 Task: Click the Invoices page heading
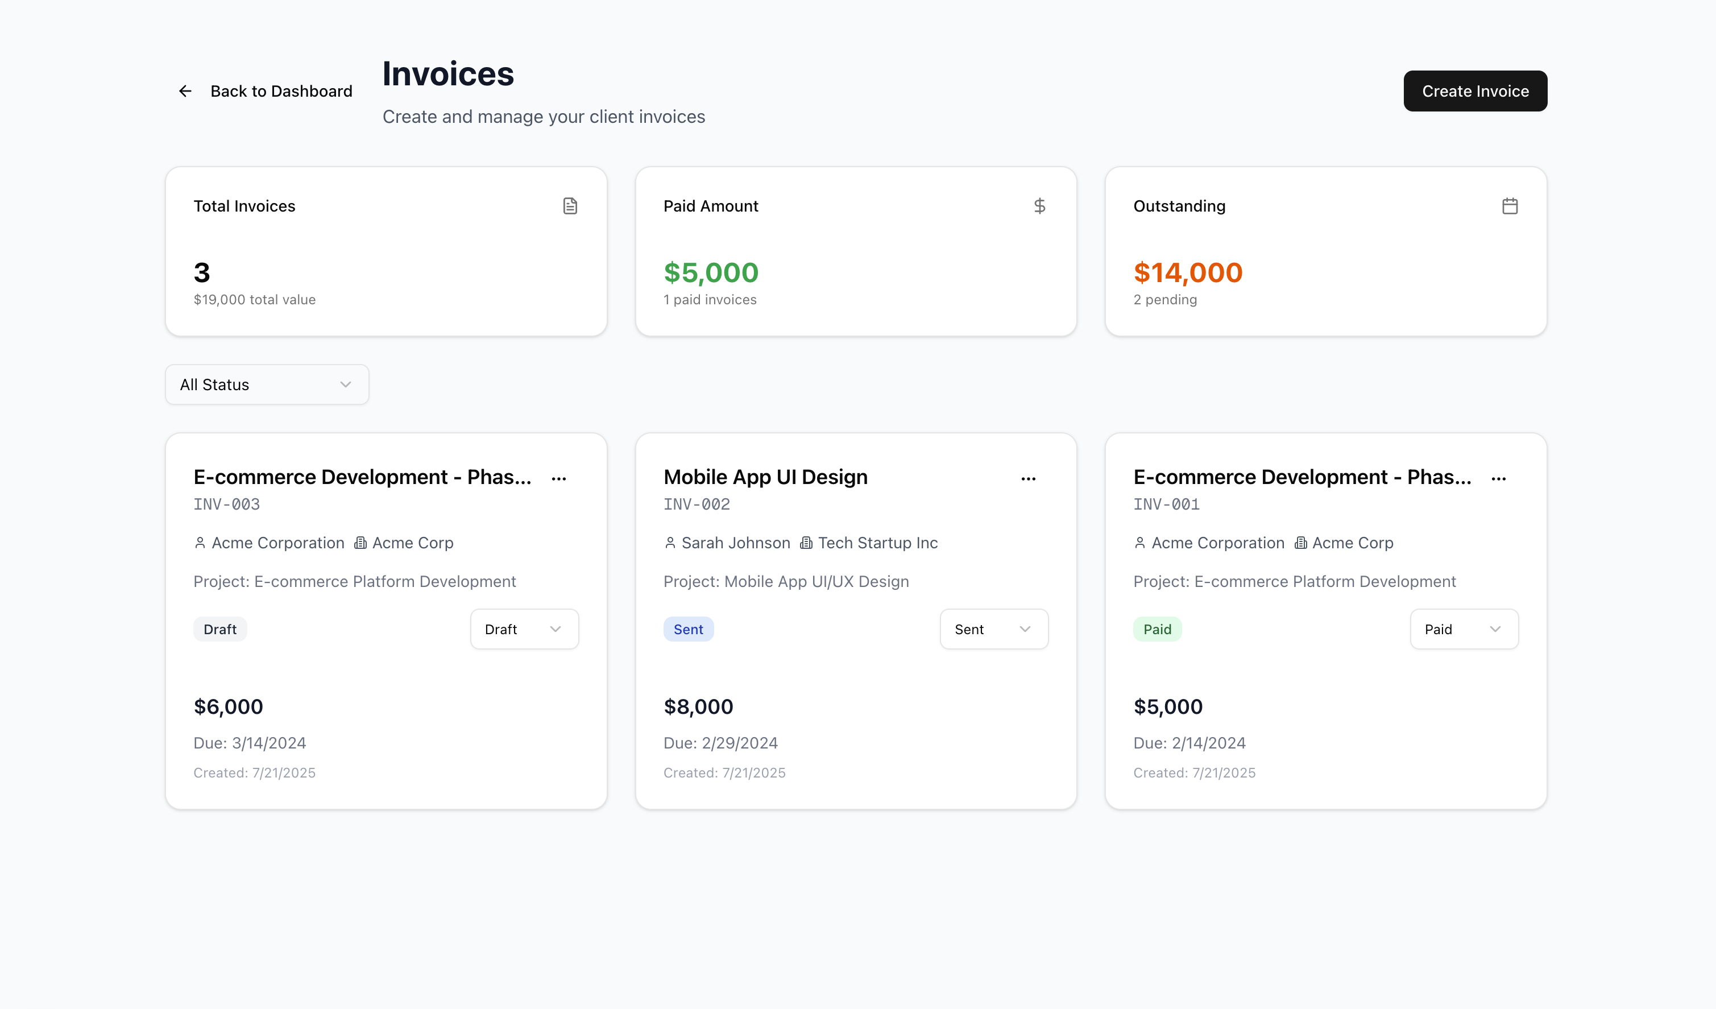(x=448, y=73)
